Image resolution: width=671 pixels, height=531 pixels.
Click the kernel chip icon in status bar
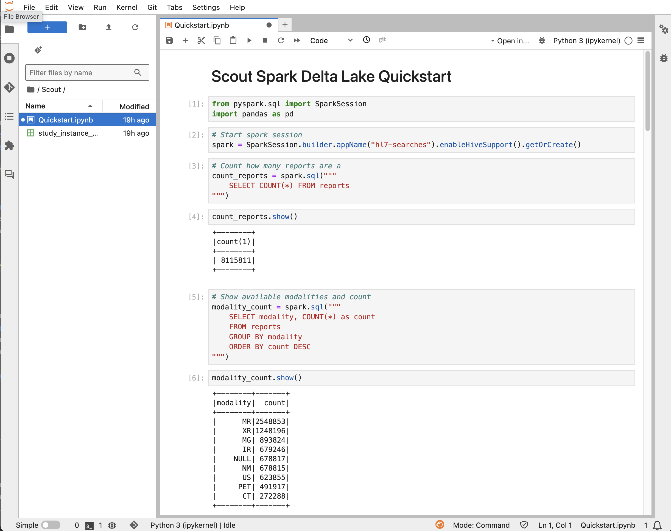pos(112,526)
